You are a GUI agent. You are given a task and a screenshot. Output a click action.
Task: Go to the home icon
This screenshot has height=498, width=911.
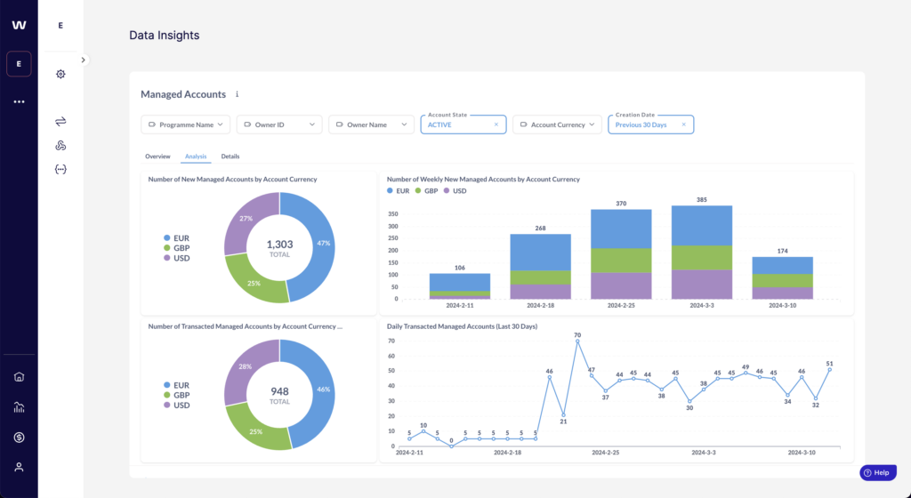coord(19,376)
